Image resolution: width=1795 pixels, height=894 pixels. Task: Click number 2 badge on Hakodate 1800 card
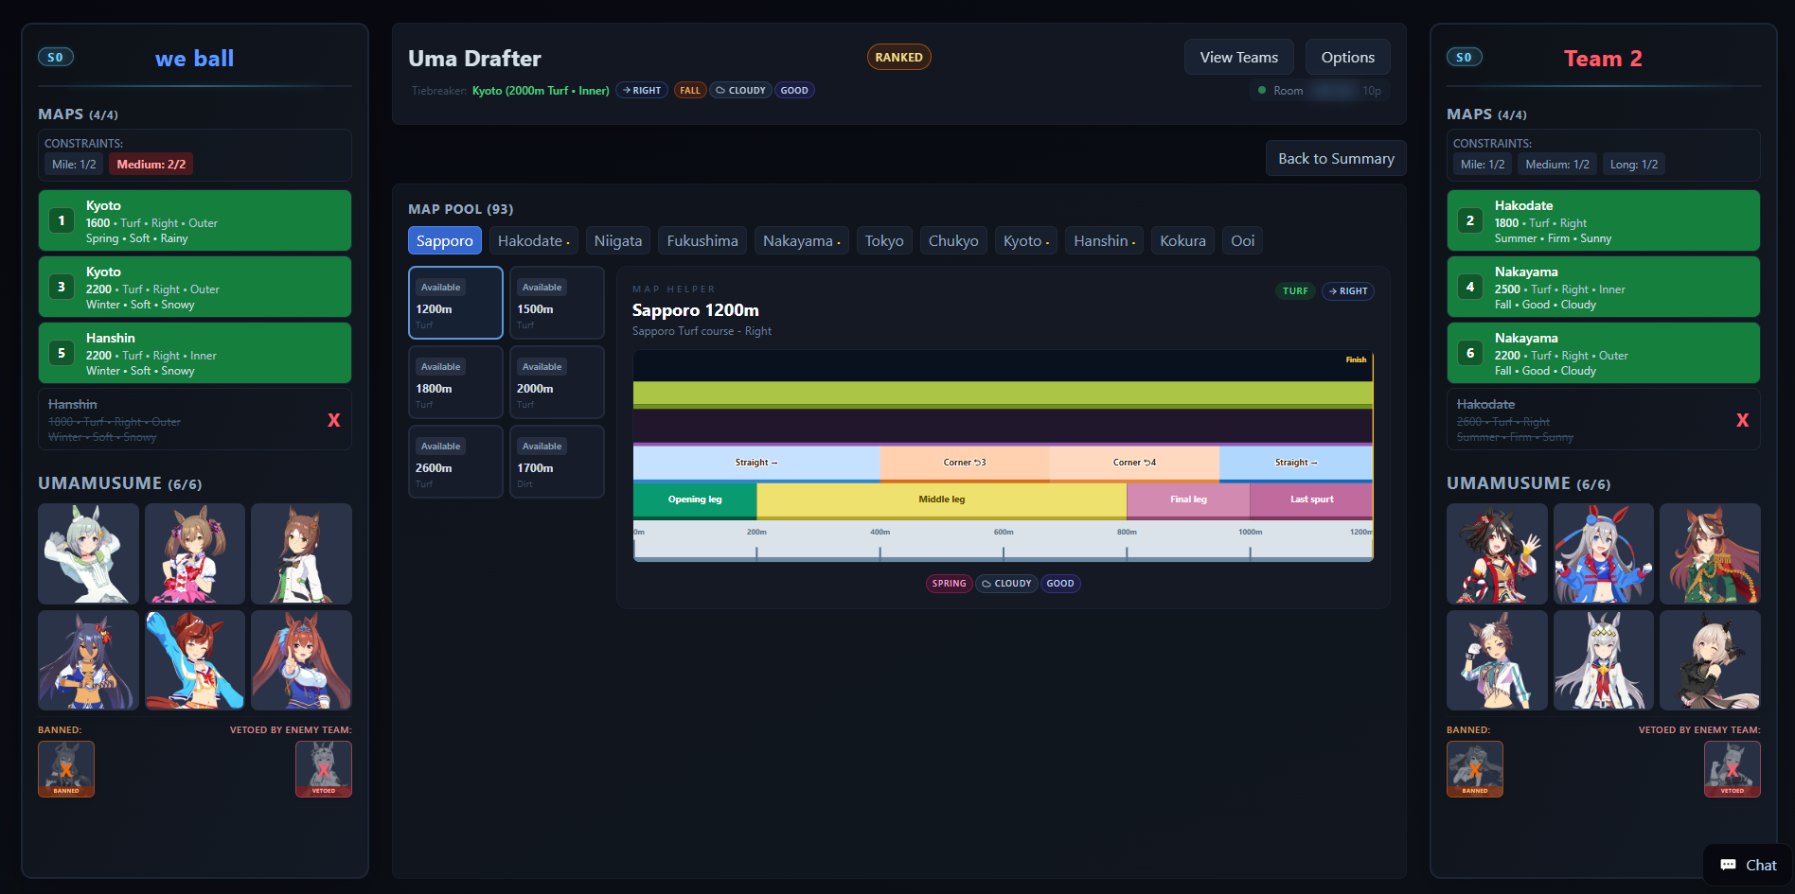coord(1470,220)
